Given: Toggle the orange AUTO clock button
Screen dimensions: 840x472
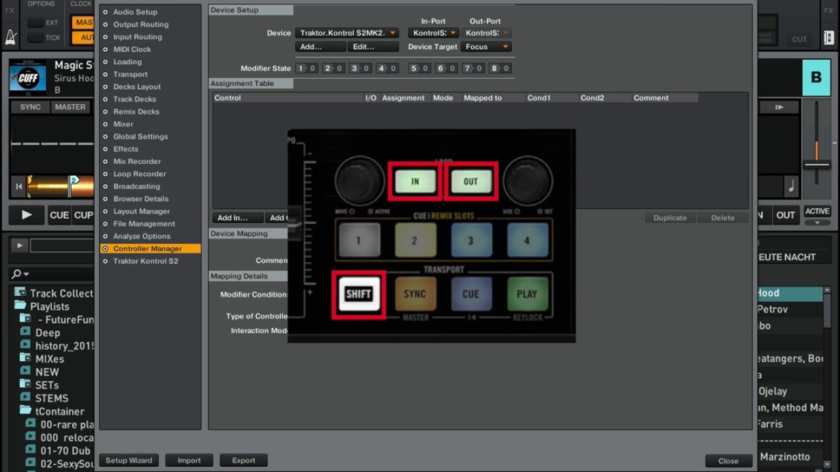Looking at the screenshot, I should (x=83, y=37).
